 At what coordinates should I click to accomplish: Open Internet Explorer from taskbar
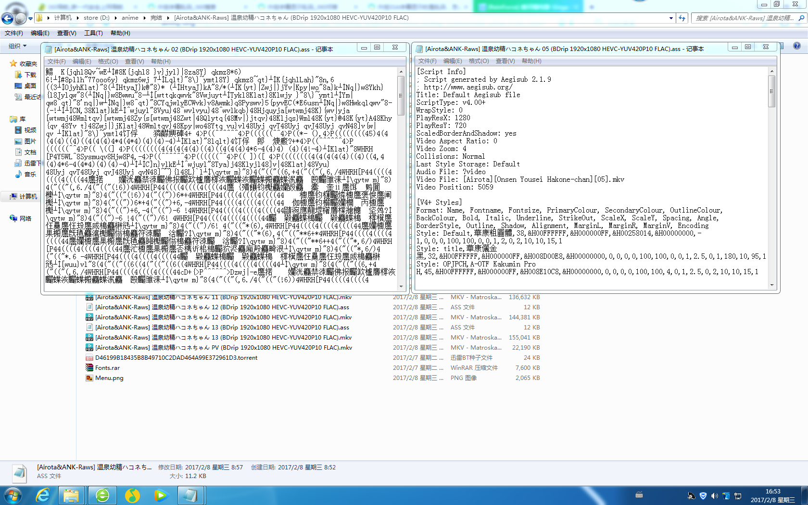pyautogui.click(x=43, y=495)
